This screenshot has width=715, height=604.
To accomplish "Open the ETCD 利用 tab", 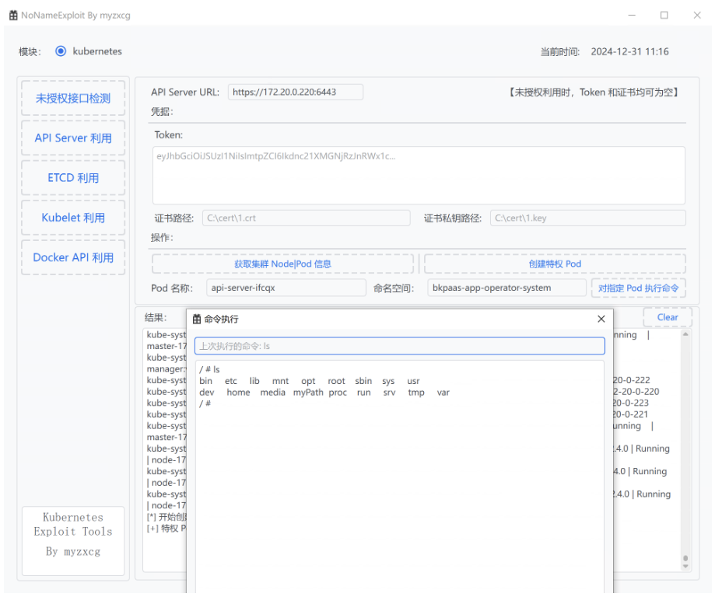I will pyautogui.click(x=73, y=178).
